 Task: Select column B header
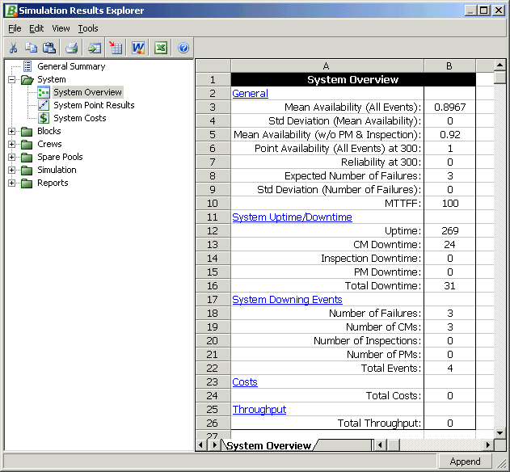(x=449, y=66)
